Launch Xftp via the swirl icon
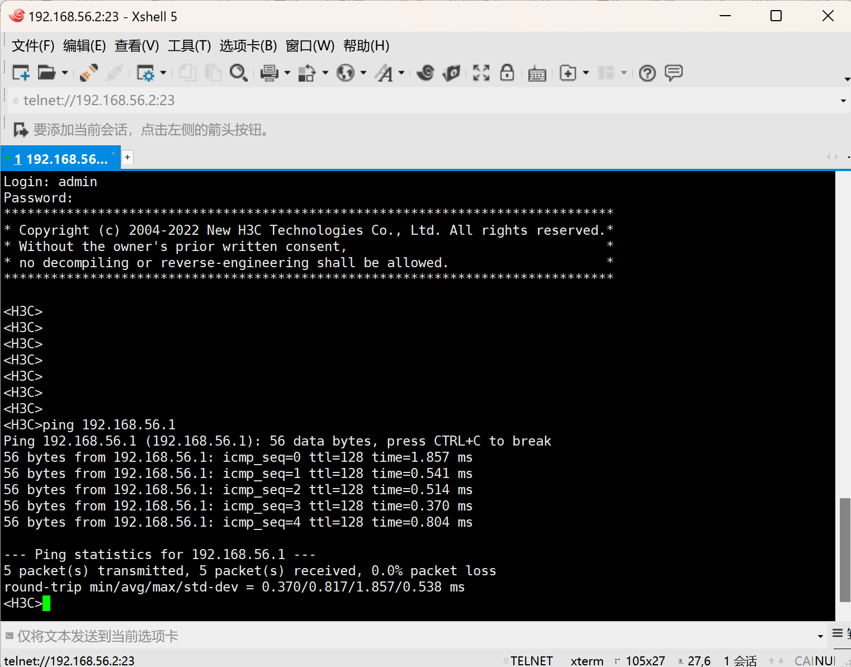 [x=425, y=73]
